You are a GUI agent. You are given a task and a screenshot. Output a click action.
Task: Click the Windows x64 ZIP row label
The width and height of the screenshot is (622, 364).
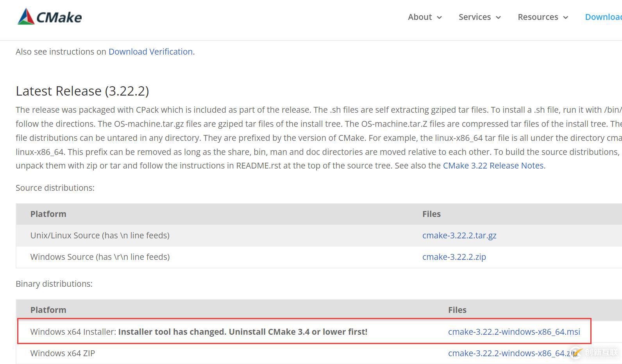(63, 353)
